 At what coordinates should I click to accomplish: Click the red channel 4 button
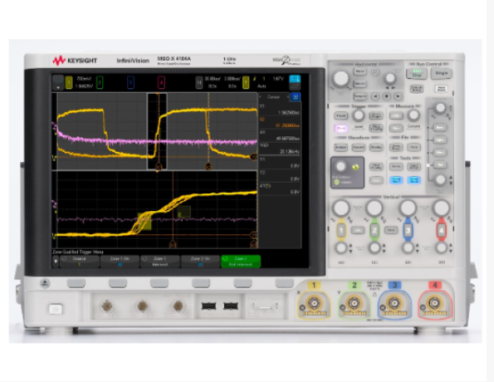point(441,230)
